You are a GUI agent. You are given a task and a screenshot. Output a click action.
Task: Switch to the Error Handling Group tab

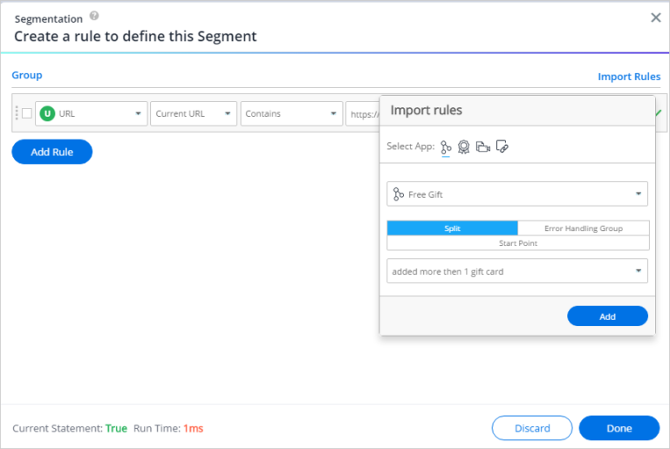(x=583, y=228)
